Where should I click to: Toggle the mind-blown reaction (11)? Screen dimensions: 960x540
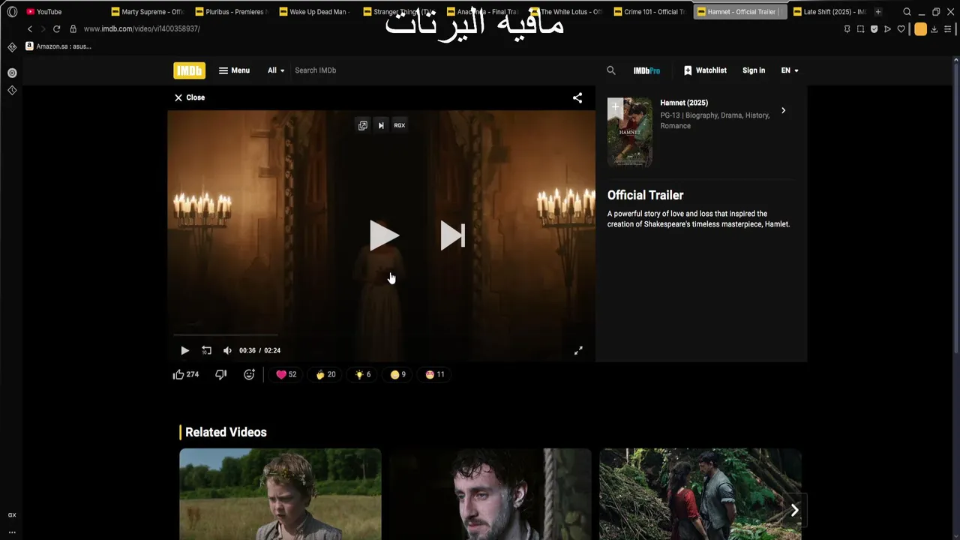(435, 374)
